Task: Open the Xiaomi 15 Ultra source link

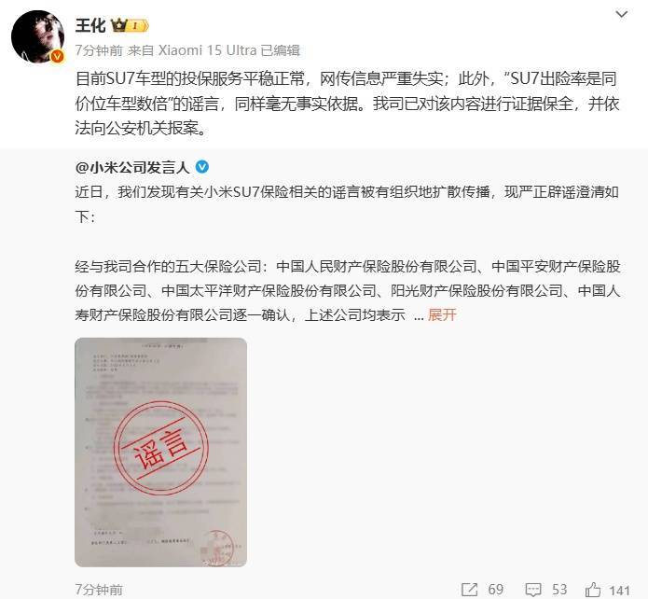Action: tap(208, 50)
